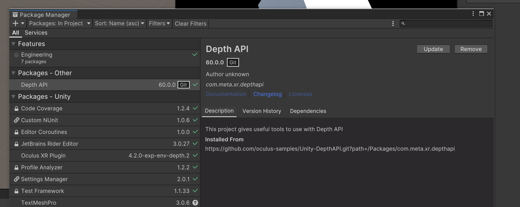Click the update-available arrow icon on TextMeshPro
The width and height of the screenshot is (520, 207).
(195, 203)
